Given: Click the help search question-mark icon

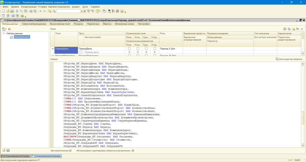Looking at the screenshot, I should coord(113,11).
